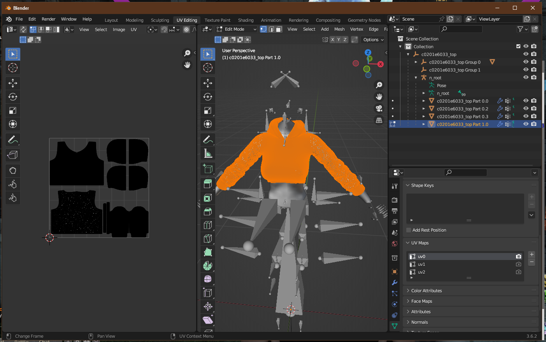Switch perspective/orthographic grid icon in viewport

tap(379, 120)
